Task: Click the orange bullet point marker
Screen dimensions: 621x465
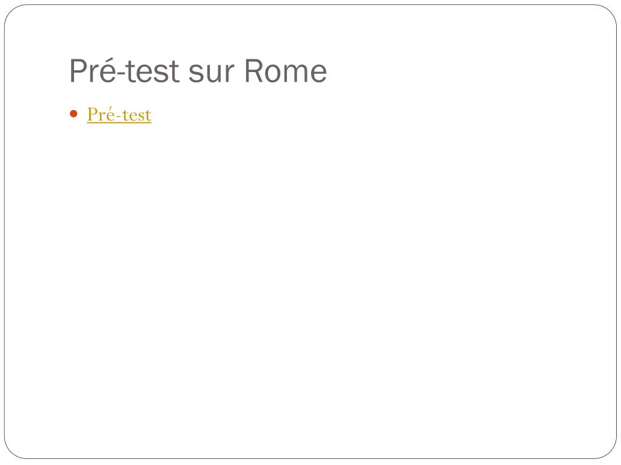Action: 75,114
